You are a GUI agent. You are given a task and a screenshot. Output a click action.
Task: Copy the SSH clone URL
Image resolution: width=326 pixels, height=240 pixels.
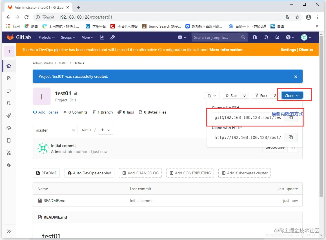[291, 117]
